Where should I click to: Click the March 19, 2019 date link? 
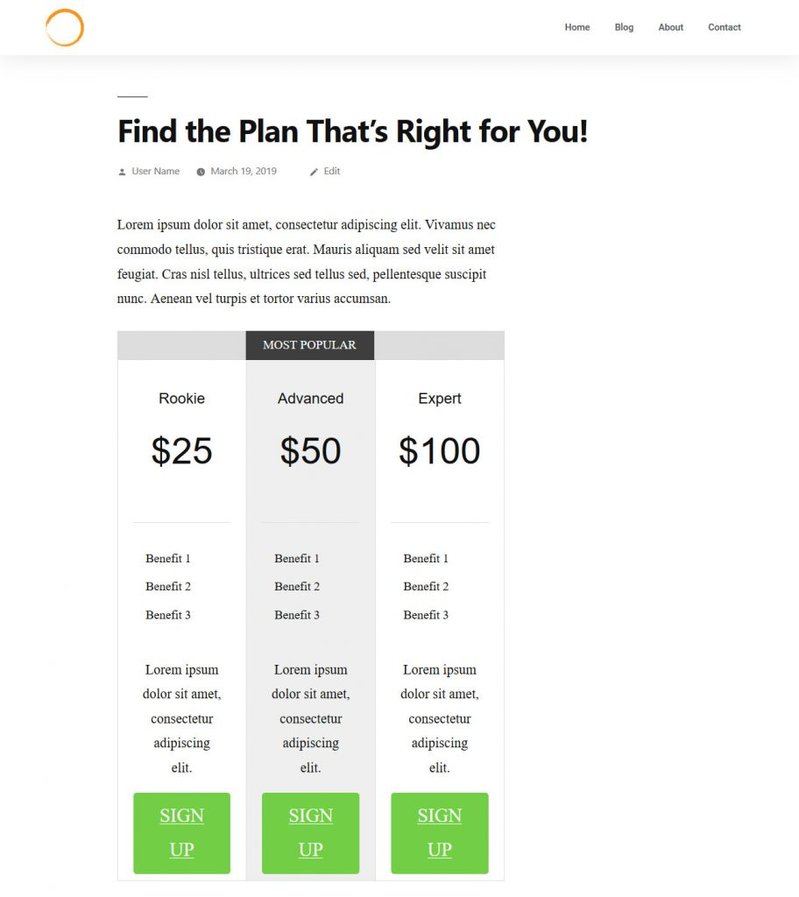(x=244, y=172)
